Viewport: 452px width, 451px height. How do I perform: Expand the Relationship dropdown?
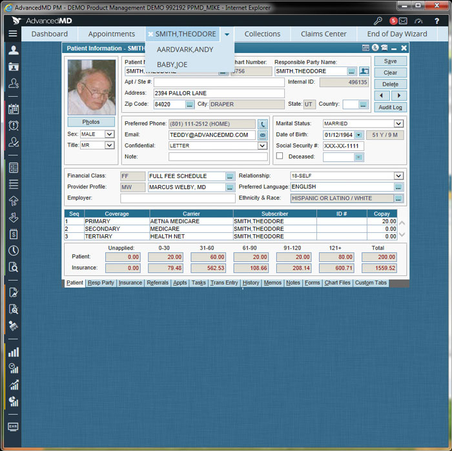[x=398, y=175]
